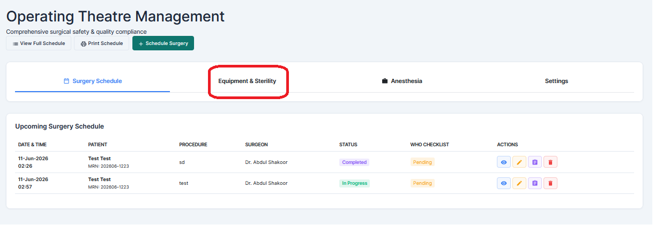
Task: Click the Pending checklist badge in second row
Action: click(422, 183)
